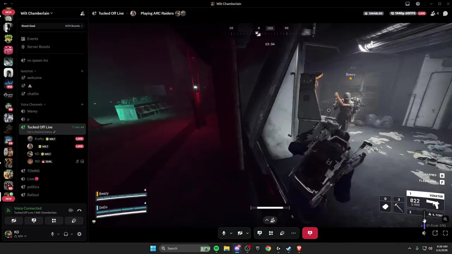Open more options ellipsis in stream controls
The image size is (452, 254).
293,233
